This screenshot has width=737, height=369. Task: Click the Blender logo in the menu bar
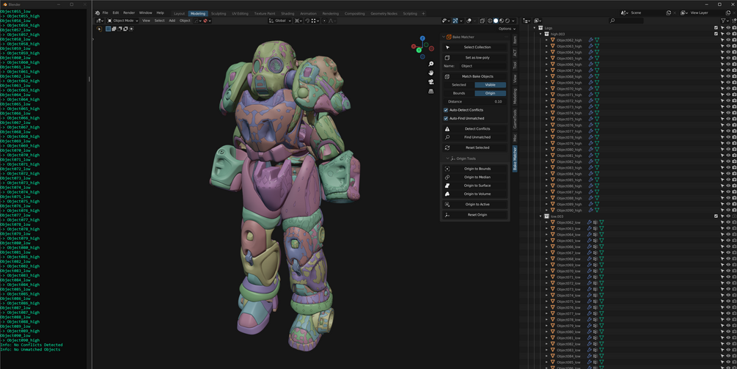[x=98, y=12]
